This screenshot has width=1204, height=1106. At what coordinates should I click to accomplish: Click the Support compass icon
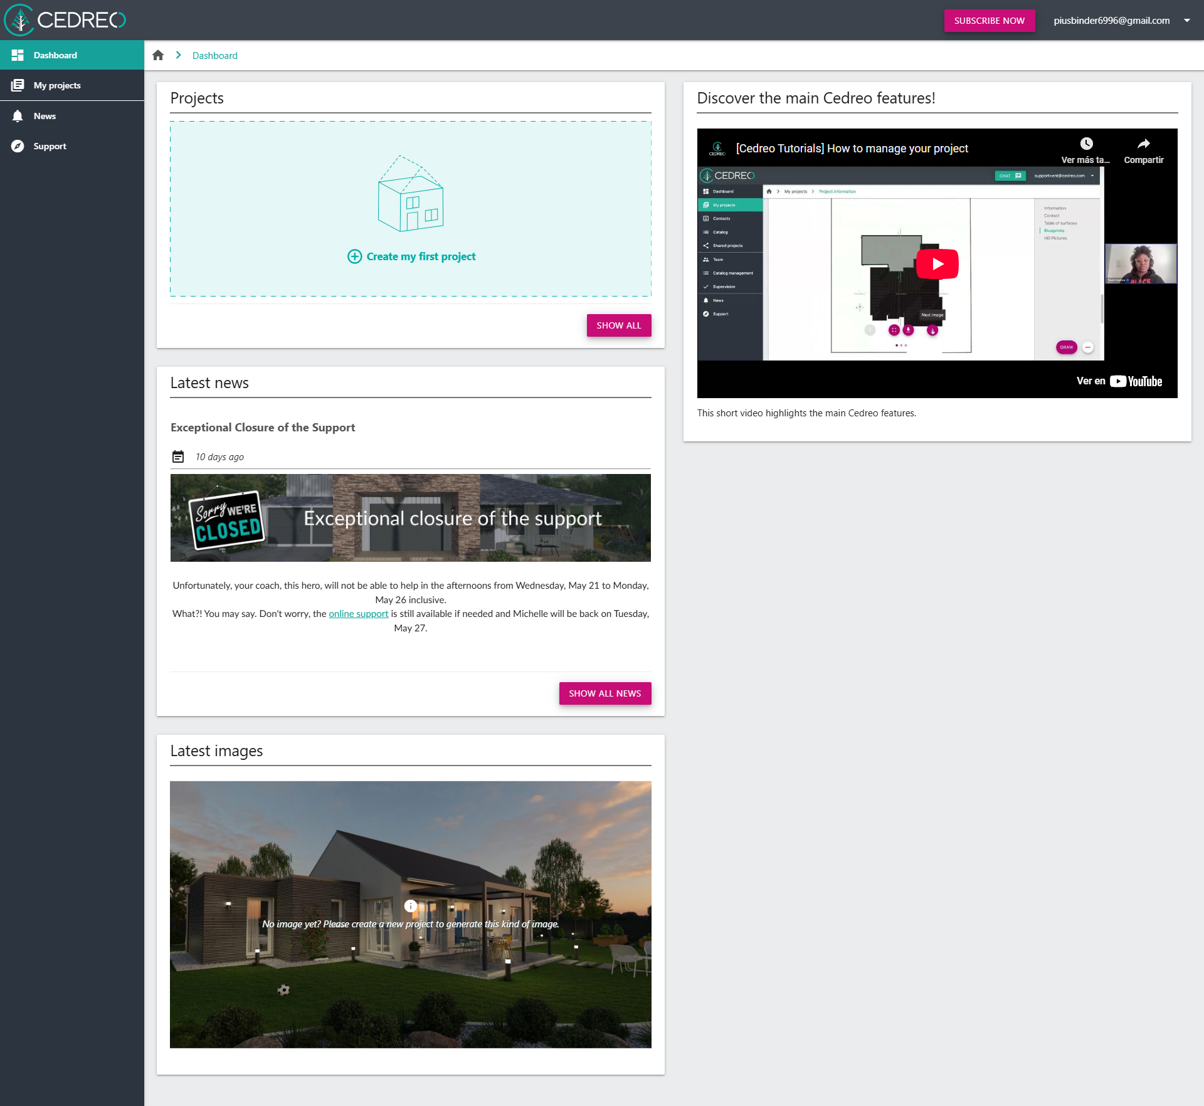coord(18,146)
